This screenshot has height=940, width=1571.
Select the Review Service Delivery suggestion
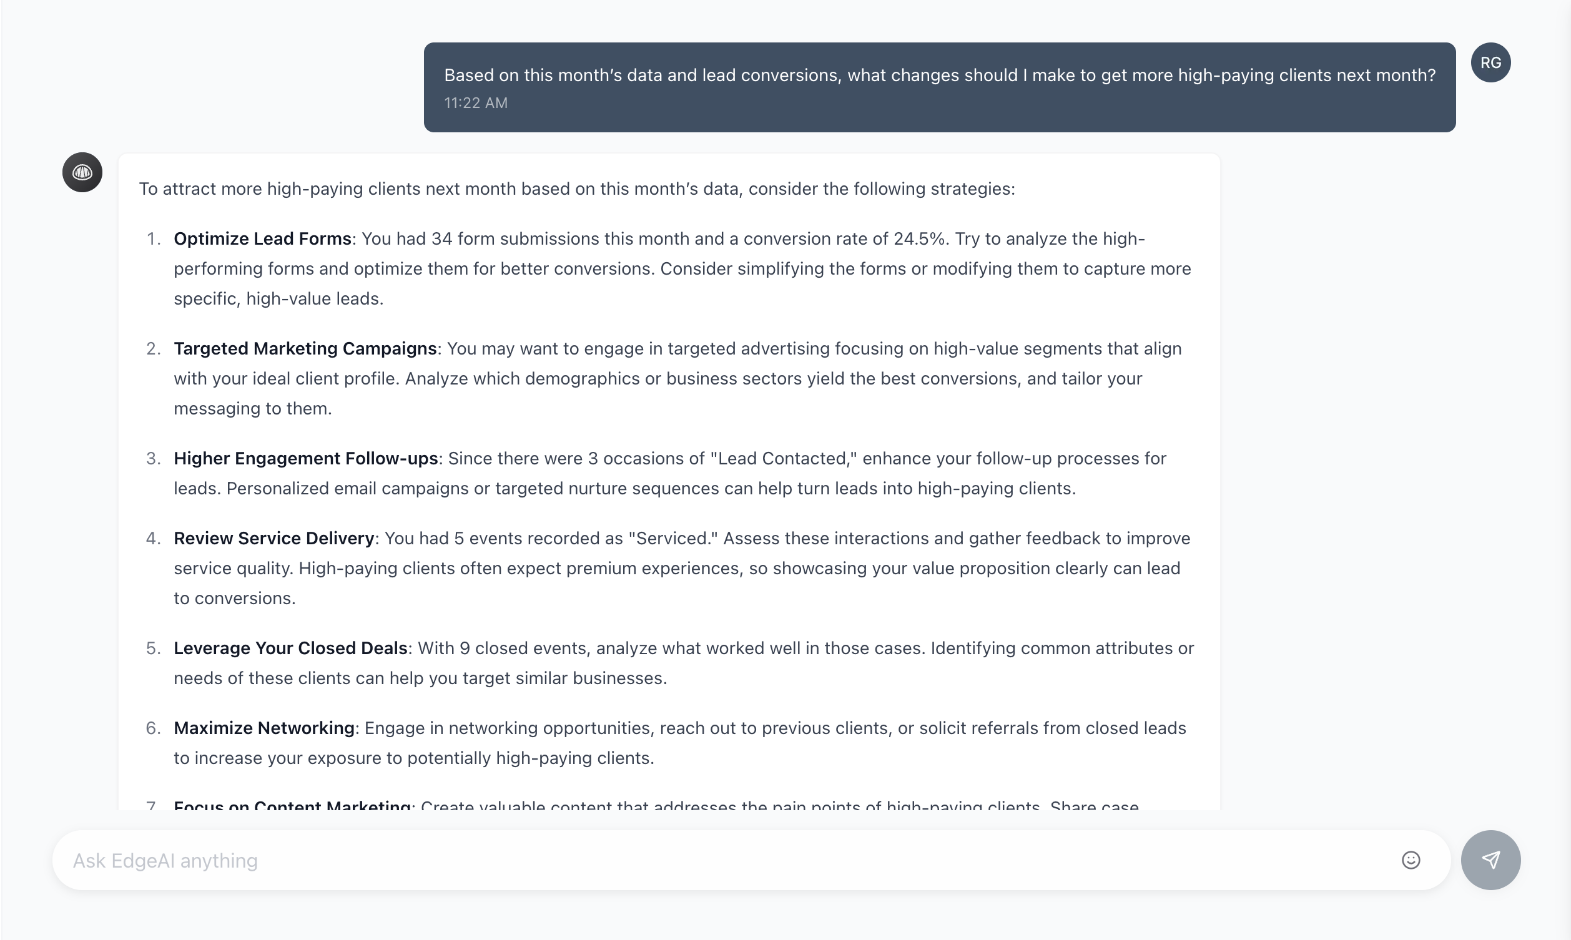[x=273, y=538]
